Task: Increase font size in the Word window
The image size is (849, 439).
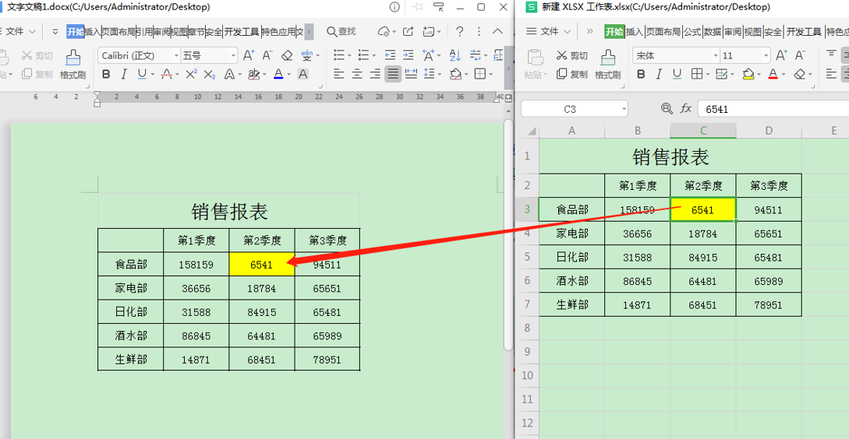Action: tap(249, 55)
